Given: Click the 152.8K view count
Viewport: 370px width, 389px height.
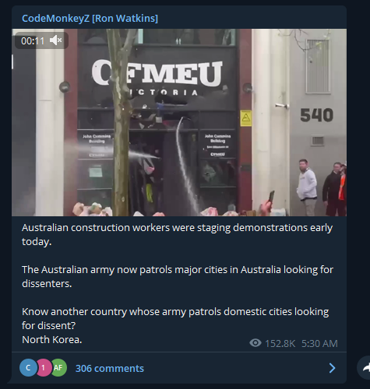Looking at the screenshot, I should (280, 343).
